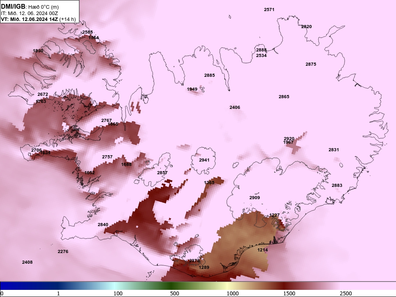396x297 pixels.
Task: Select the 1227 value label
Action: (x=274, y=215)
